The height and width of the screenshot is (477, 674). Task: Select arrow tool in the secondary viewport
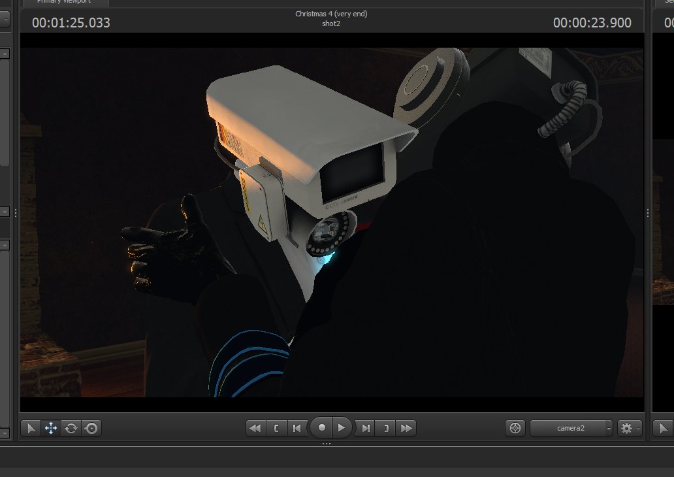coord(664,428)
